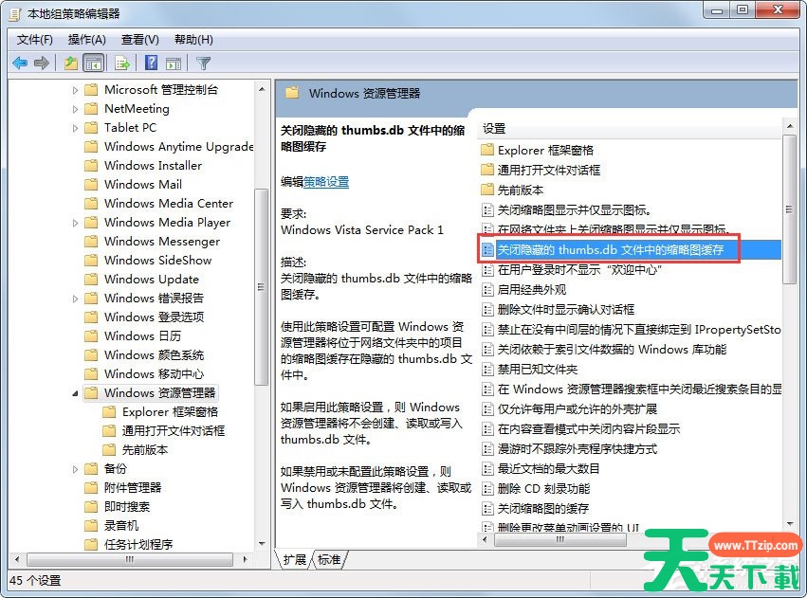
Task: Click the policy icon beside 启用经典外观
Action: coord(487,289)
